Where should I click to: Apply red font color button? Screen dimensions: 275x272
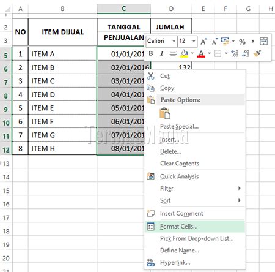[x=201, y=54]
